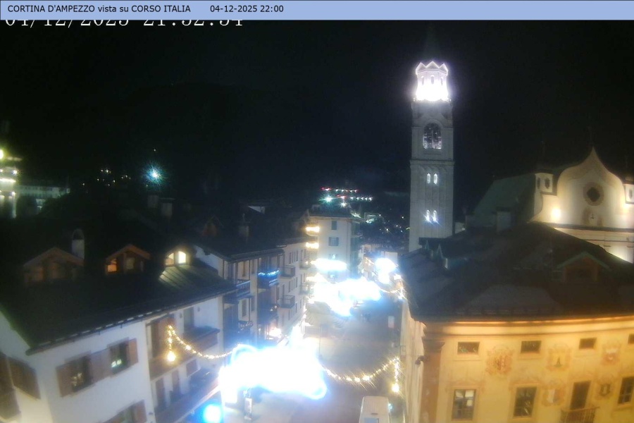This screenshot has width=634, height=423.
Task: Click the white van at the bottom
Action: click(x=374, y=410)
